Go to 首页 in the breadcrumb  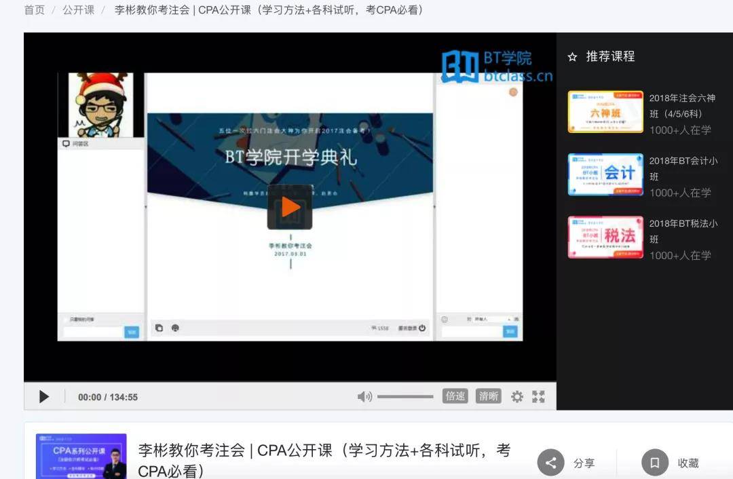pos(35,9)
